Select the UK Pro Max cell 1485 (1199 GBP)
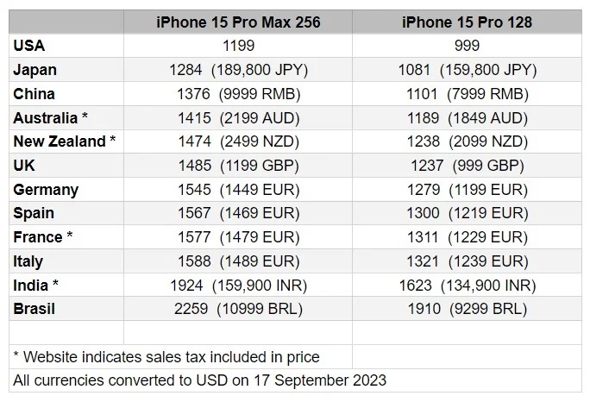 [239, 166]
